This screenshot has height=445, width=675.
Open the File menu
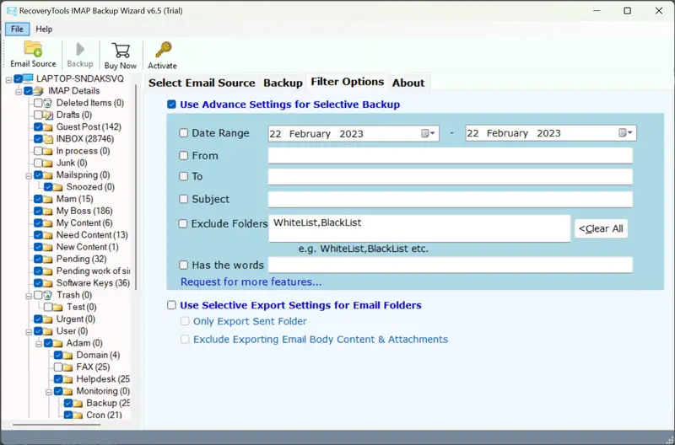pyautogui.click(x=17, y=29)
